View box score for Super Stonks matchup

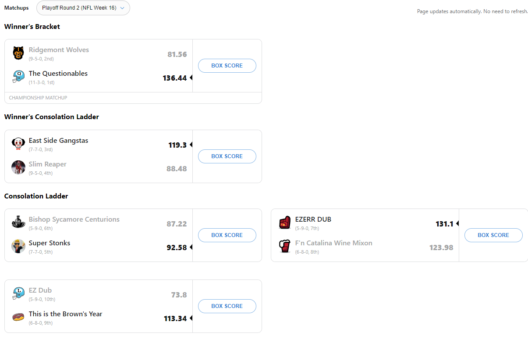pyautogui.click(x=227, y=235)
